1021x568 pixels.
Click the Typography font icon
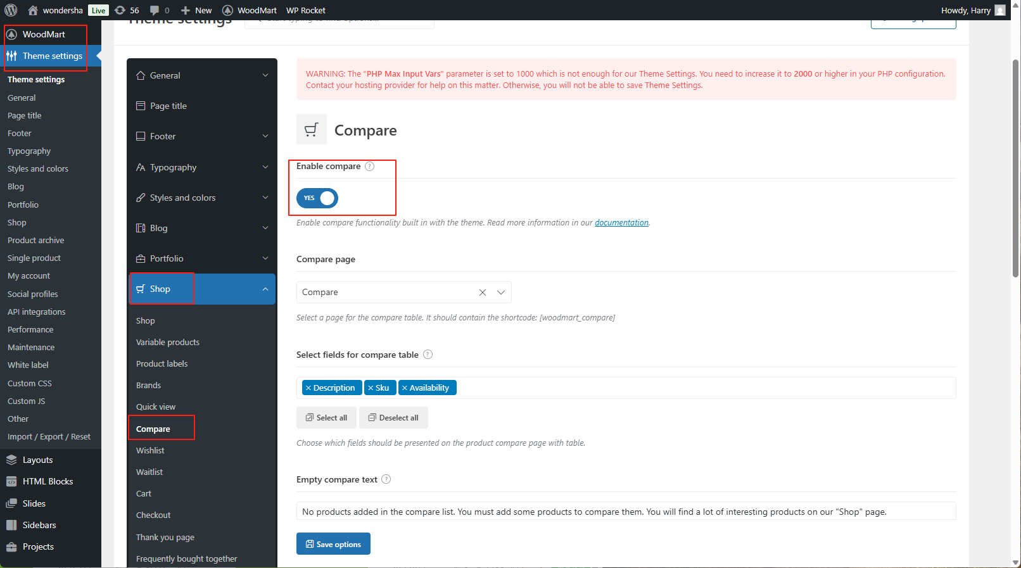click(x=141, y=167)
